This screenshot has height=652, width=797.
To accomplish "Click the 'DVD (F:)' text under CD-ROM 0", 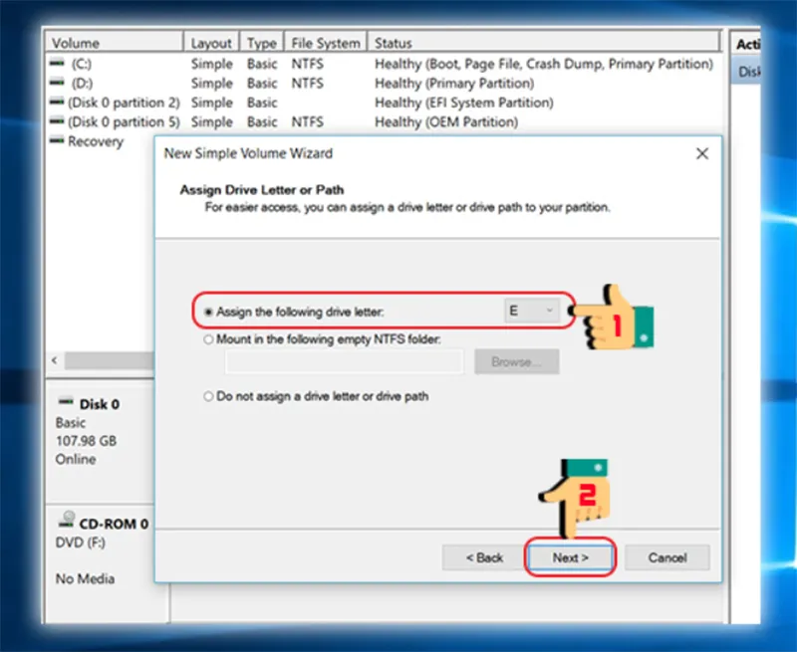I will [x=81, y=543].
